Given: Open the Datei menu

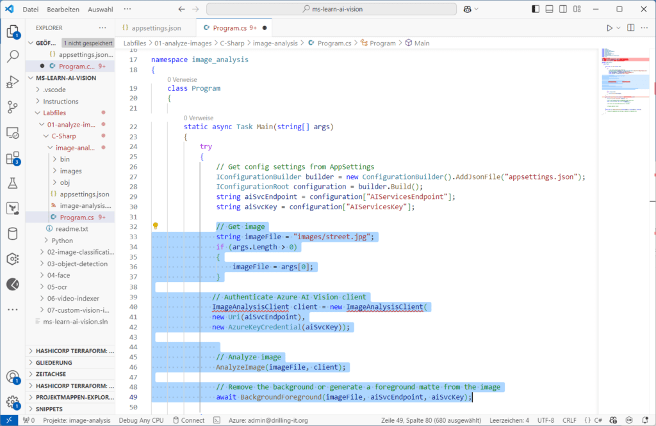Looking at the screenshot, I should 31,9.
